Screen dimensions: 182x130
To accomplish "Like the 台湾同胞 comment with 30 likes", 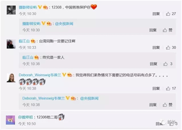I will [171, 47].
